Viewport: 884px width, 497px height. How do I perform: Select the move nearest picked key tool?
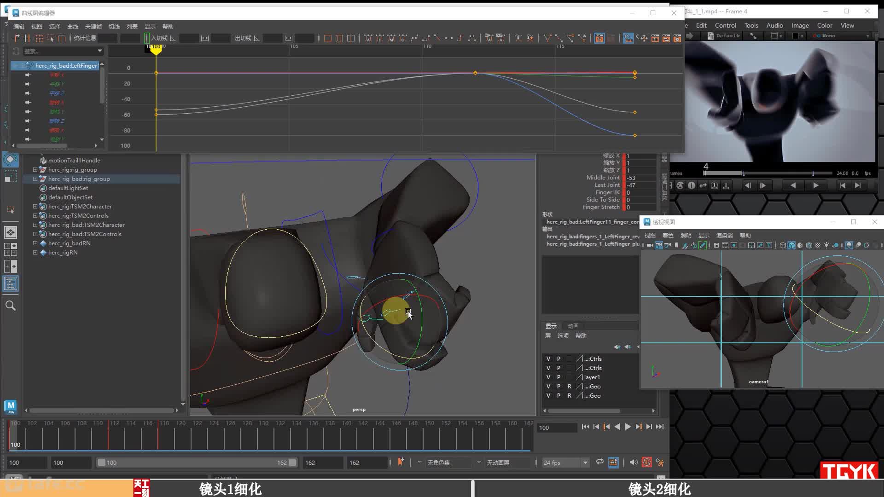pyautogui.click(x=16, y=38)
